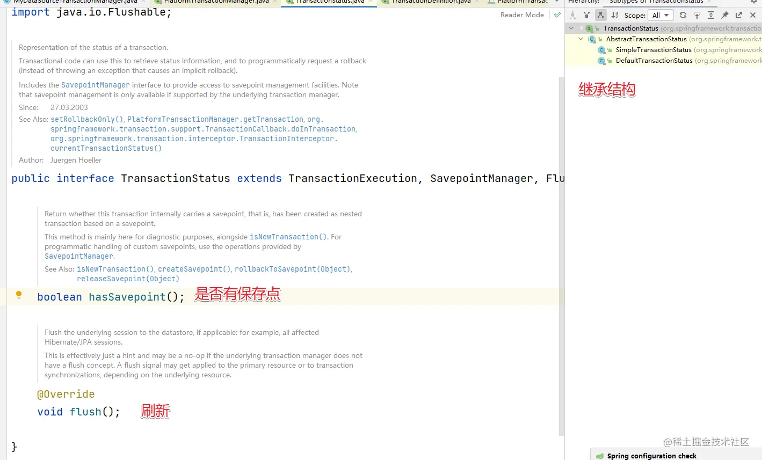Click the TransactionStatus interface name in code
This screenshot has width=762, height=460.
tap(176, 178)
